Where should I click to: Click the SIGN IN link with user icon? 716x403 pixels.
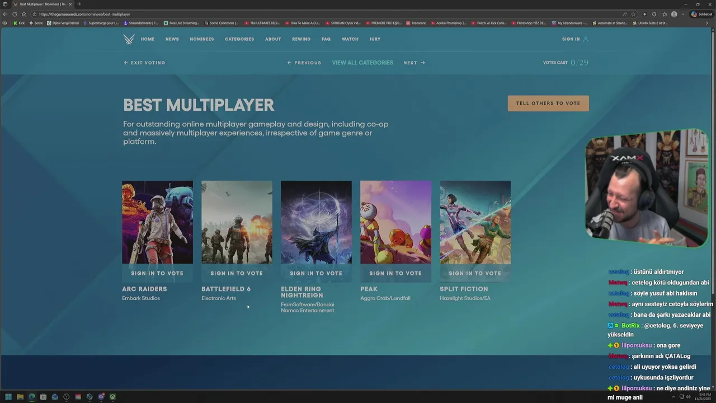click(575, 39)
